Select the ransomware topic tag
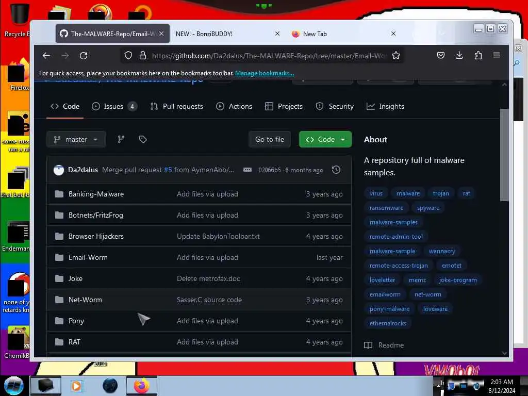The height and width of the screenshot is (396, 528). (x=386, y=208)
